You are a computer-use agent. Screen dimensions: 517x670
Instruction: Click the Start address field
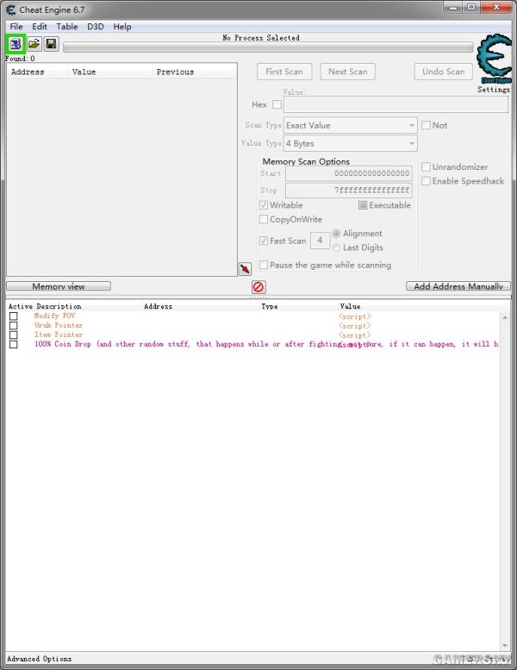tap(349, 173)
